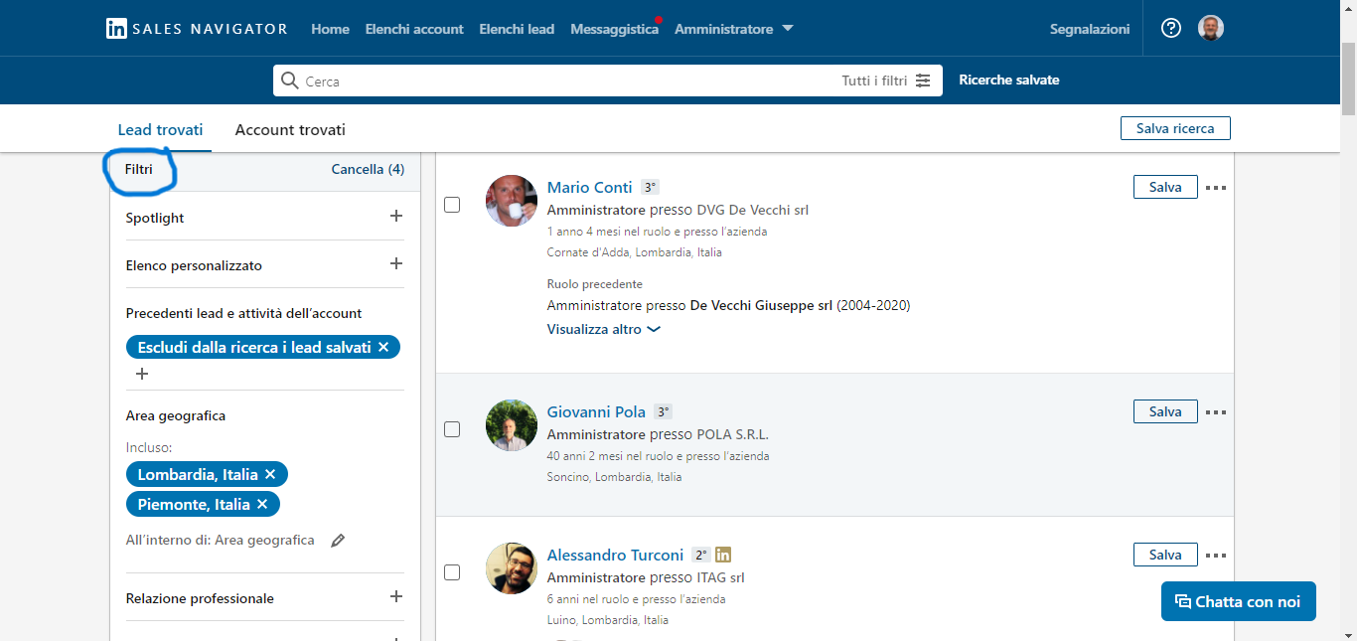The height and width of the screenshot is (641, 1357).
Task: Open Giovanni Pola's profile photo
Action: point(512,425)
